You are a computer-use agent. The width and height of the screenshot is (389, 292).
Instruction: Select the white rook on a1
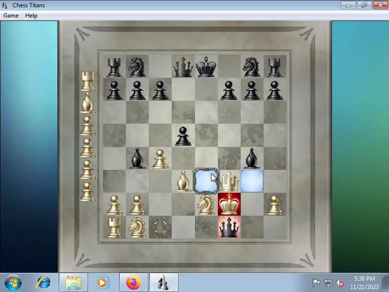(114, 228)
